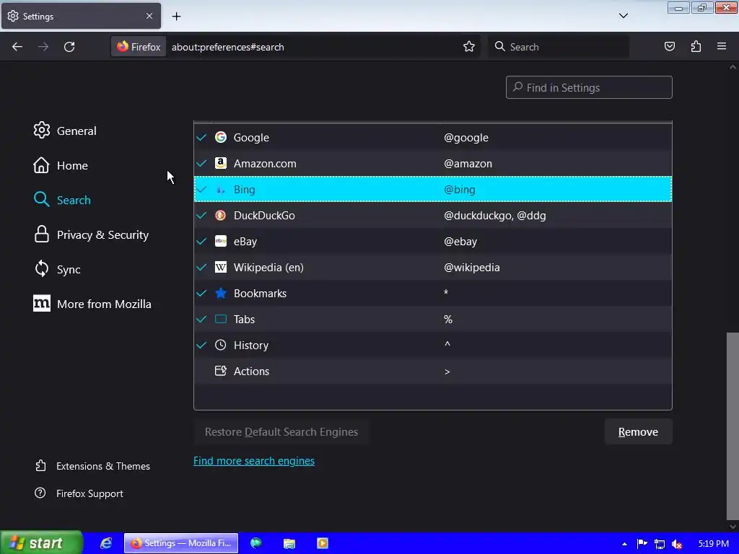The height and width of the screenshot is (554, 739).
Task: Select the @wikipedia keyword cell
Action: pos(472,267)
